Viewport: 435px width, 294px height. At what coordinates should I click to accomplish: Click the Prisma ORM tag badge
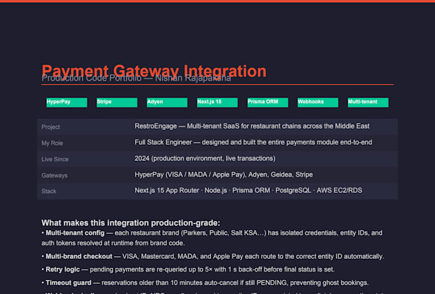pyautogui.click(x=267, y=102)
